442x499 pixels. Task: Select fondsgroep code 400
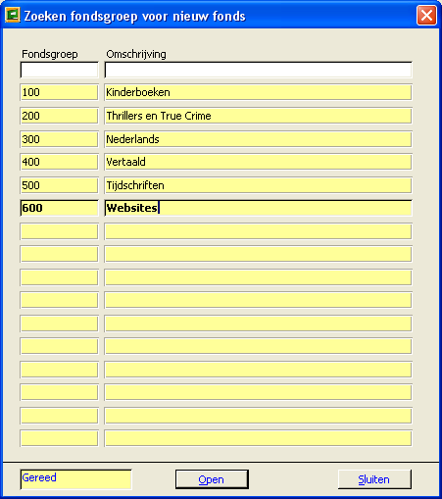[59, 162]
